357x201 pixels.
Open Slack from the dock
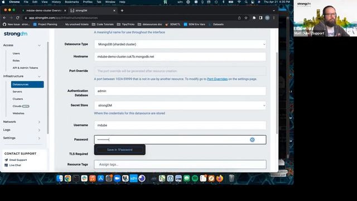(x=84, y=178)
